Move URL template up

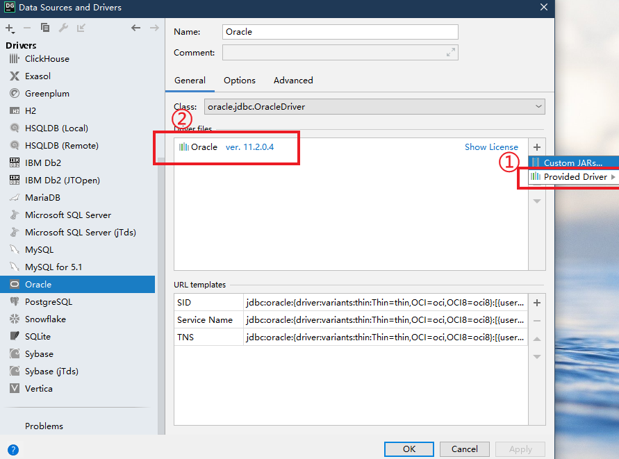tap(537, 339)
